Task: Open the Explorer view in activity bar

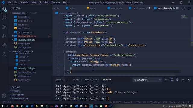Action: [x=4, y=9]
